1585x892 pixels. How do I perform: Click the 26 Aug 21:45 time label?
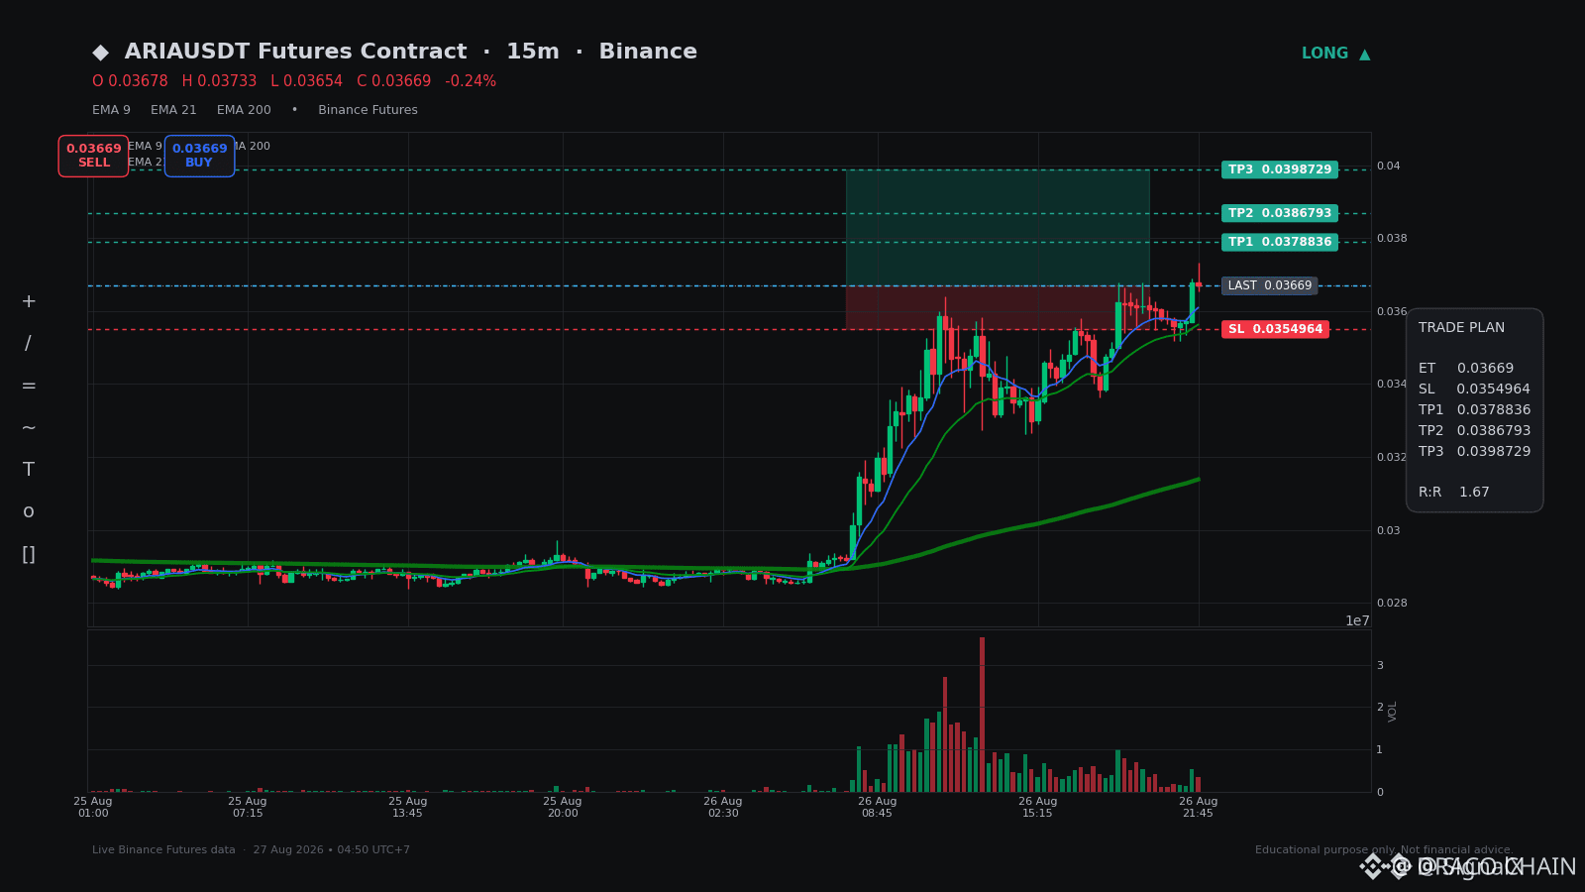[x=1199, y=807]
